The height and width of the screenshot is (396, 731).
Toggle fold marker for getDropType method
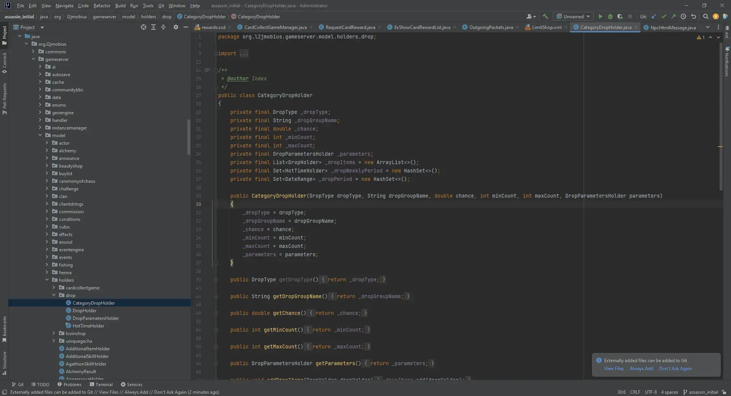pyautogui.click(x=216, y=279)
